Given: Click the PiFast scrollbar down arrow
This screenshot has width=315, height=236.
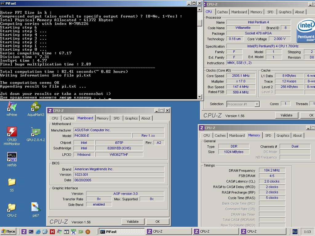Looking at the screenshot, I should [x=199, y=96].
